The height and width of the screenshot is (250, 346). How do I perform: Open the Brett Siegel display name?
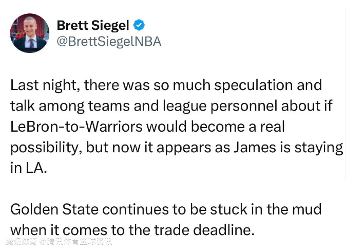click(92, 25)
